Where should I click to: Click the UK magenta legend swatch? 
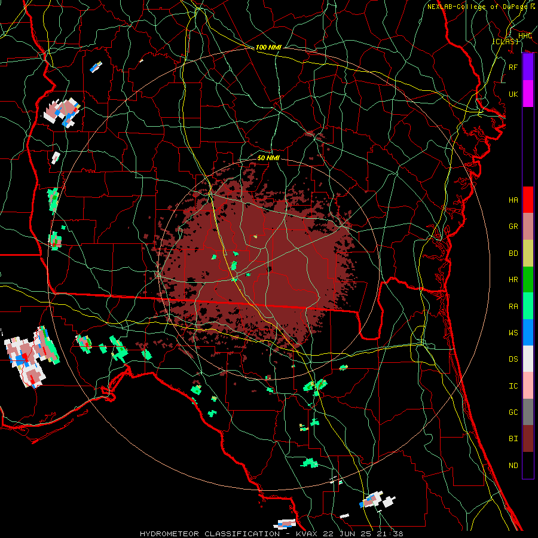528,94
